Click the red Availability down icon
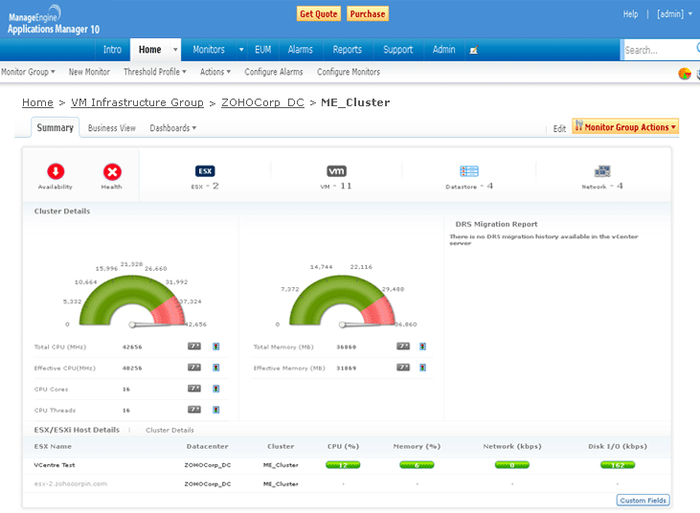Screen dimensions: 700x513 coord(56,171)
